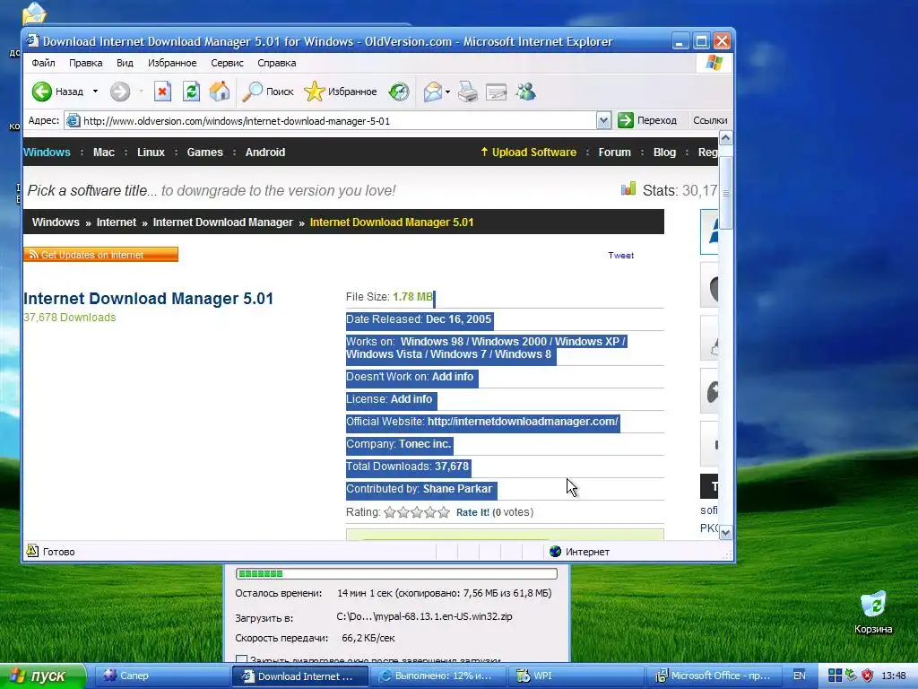Open the History (Журнал) icon

coord(399,92)
